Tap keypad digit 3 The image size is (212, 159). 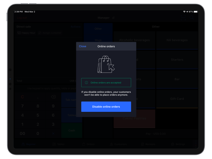(x=53, y=124)
